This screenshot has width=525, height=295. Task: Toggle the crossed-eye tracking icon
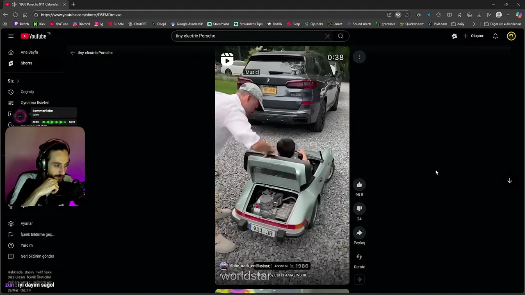pyautogui.click(x=398, y=15)
